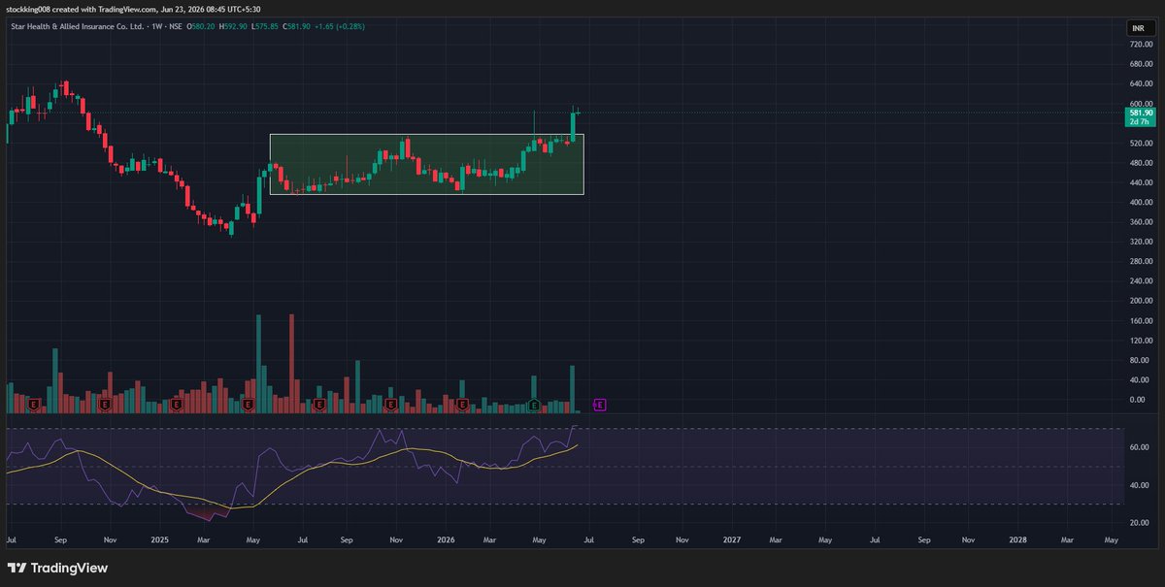Click the TradingView logo

(57, 568)
